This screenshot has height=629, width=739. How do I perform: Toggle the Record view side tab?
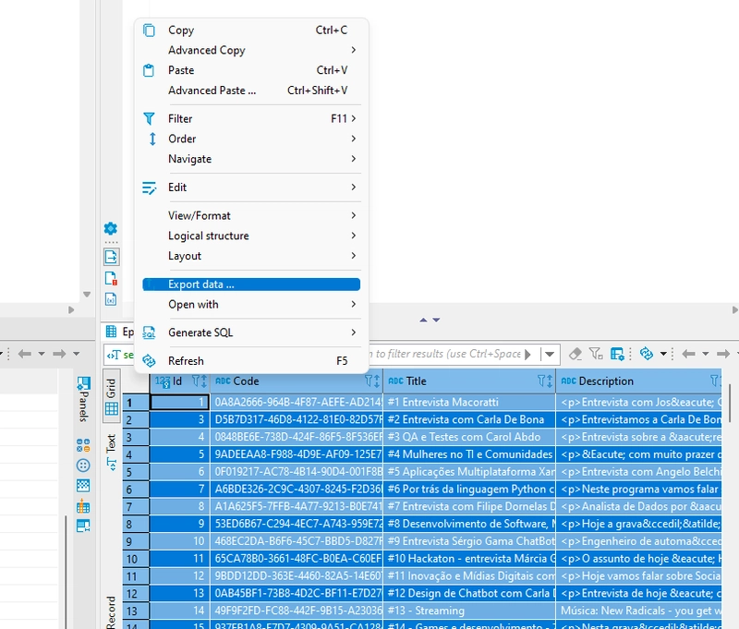111,610
